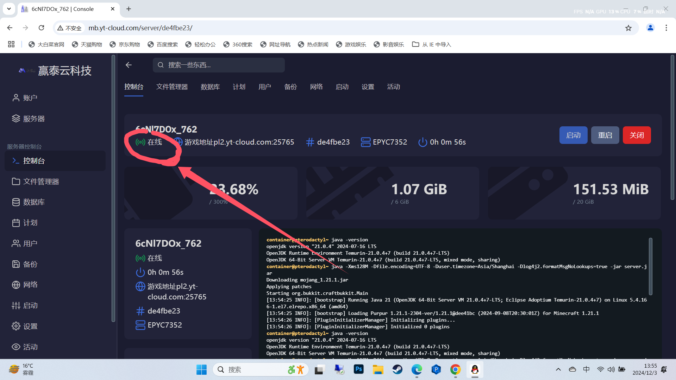Switch to 启动 top tab

point(342,87)
